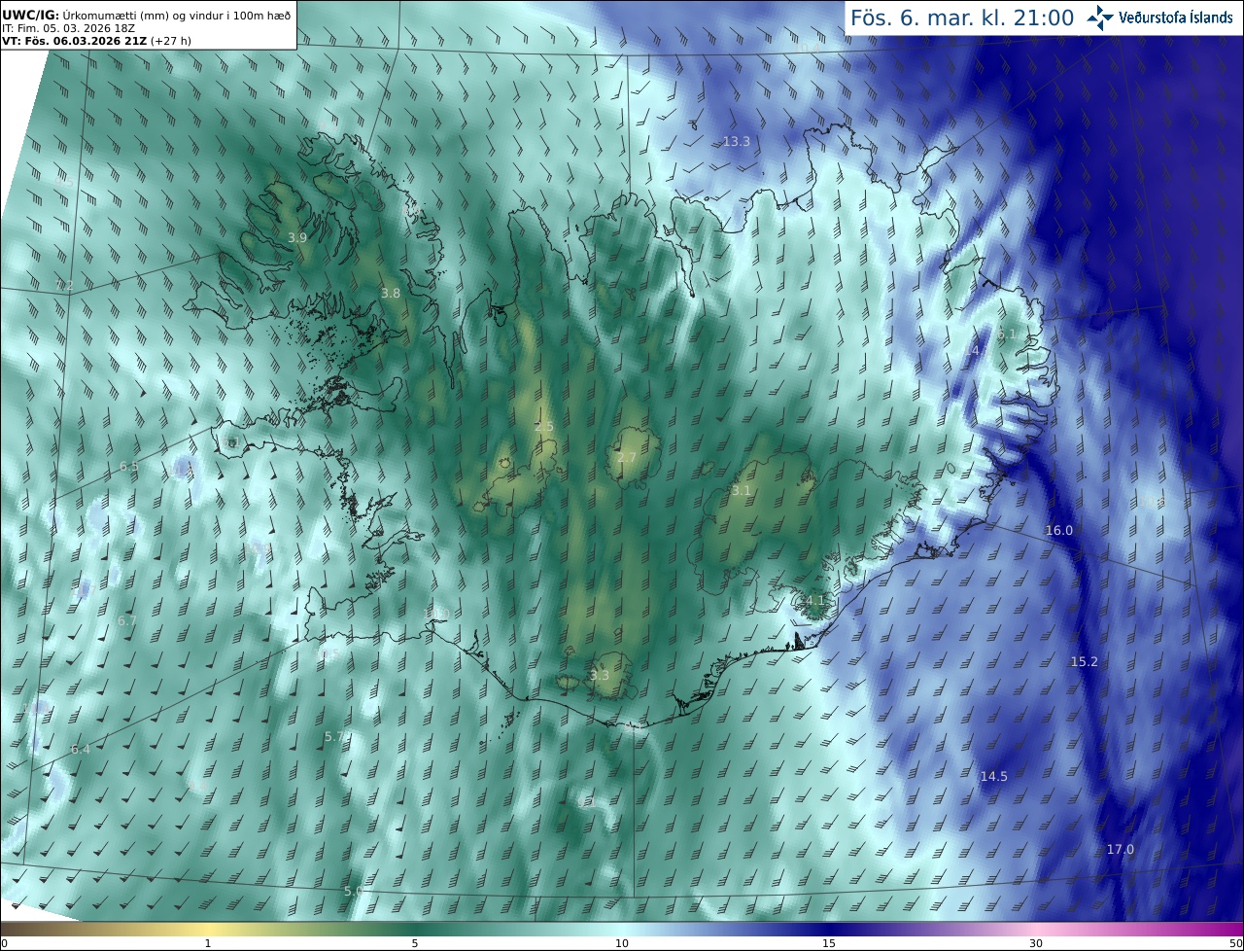This screenshot has height=951, width=1244.
Task: Click the color scale tick labeled 15
Action: click(x=829, y=943)
